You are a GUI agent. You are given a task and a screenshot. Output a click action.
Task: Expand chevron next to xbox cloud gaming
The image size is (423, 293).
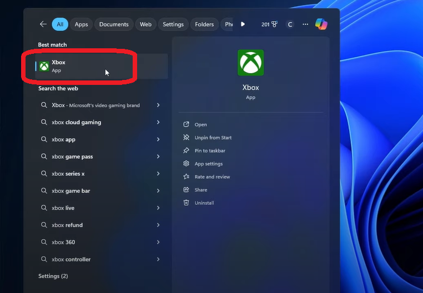158,122
